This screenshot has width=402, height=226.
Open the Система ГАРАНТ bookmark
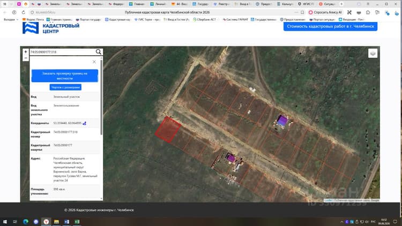(x=235, y=19)
